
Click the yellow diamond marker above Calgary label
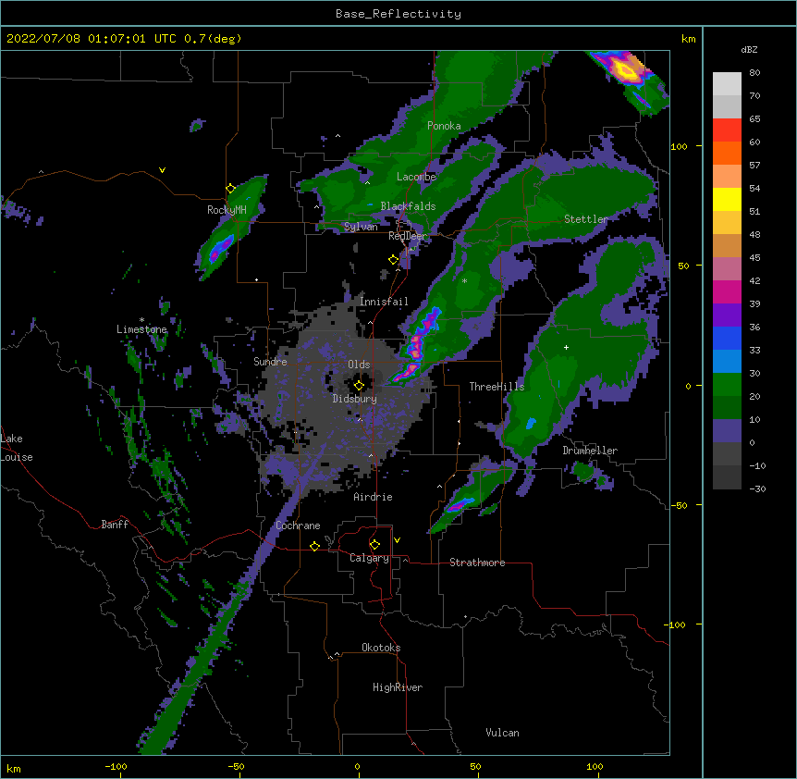pos(374,545)
